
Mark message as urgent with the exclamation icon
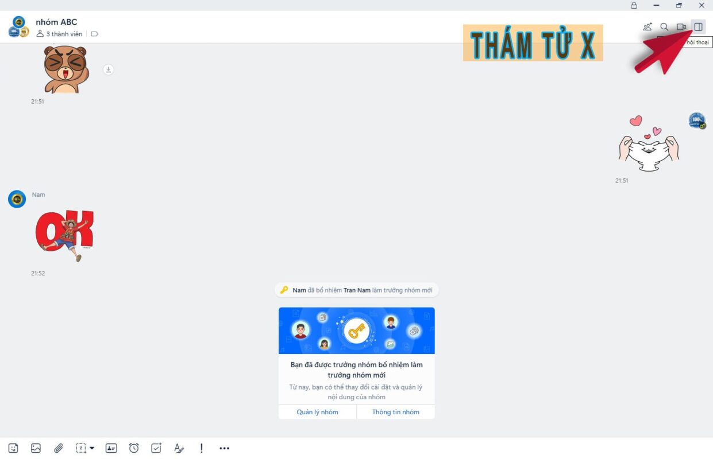pyautogui.click(x=201, y=448)
